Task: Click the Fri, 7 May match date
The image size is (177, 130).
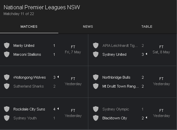Action: click(x=73, y=52)
